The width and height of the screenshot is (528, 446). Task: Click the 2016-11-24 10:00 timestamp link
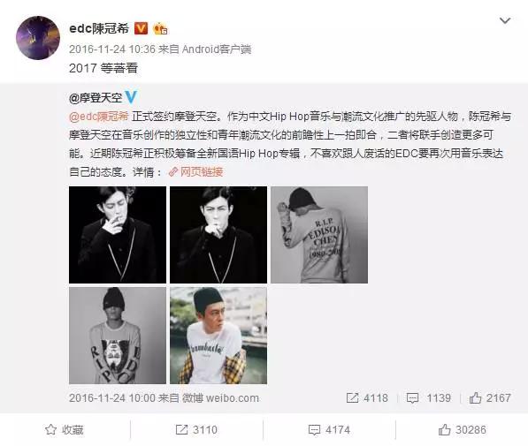(x=112, y=398)
